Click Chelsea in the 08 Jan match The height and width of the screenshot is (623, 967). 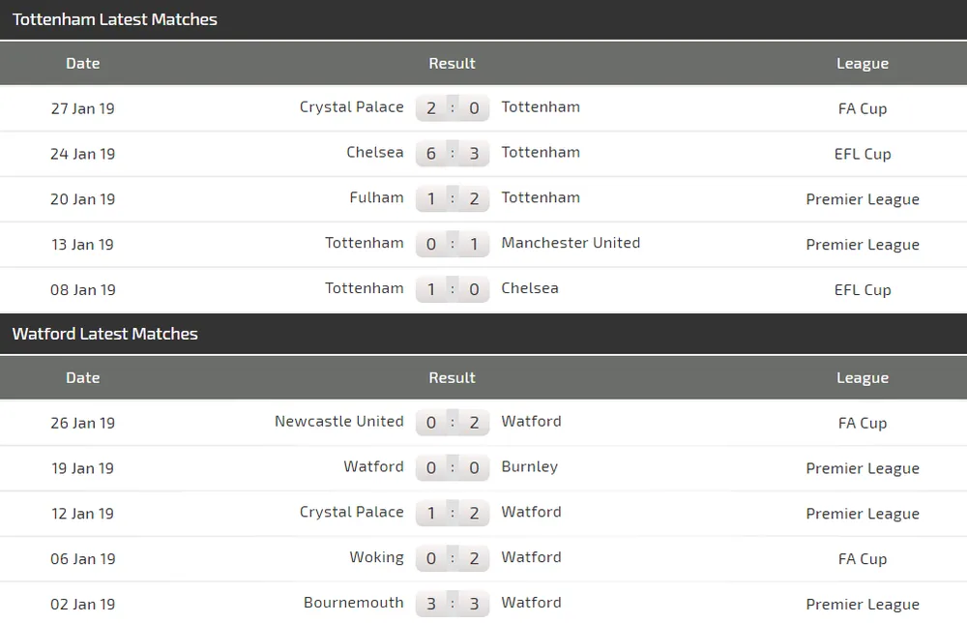click(529, 288)
